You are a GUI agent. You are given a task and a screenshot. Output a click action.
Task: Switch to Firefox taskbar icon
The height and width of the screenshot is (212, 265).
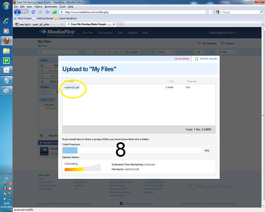(7, 41)
